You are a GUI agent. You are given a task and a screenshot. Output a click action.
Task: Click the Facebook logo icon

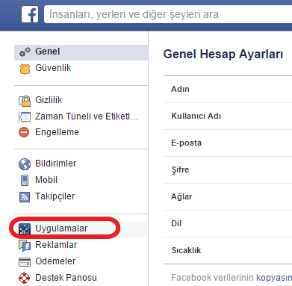tap(30, 14)
